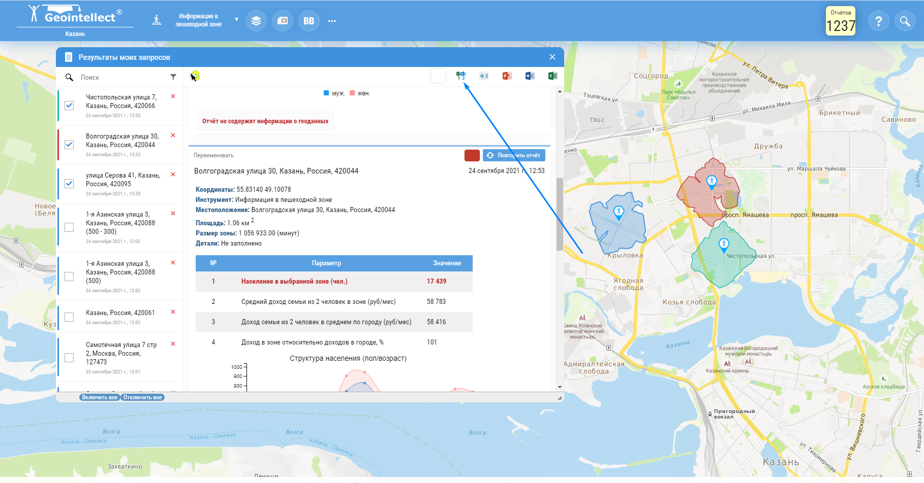
Task: Open the three-dots more menu
Action: point(332,21)
